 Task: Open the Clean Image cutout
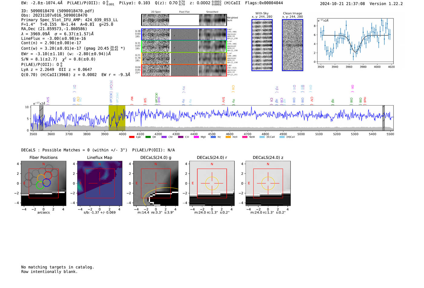point(293,45)
